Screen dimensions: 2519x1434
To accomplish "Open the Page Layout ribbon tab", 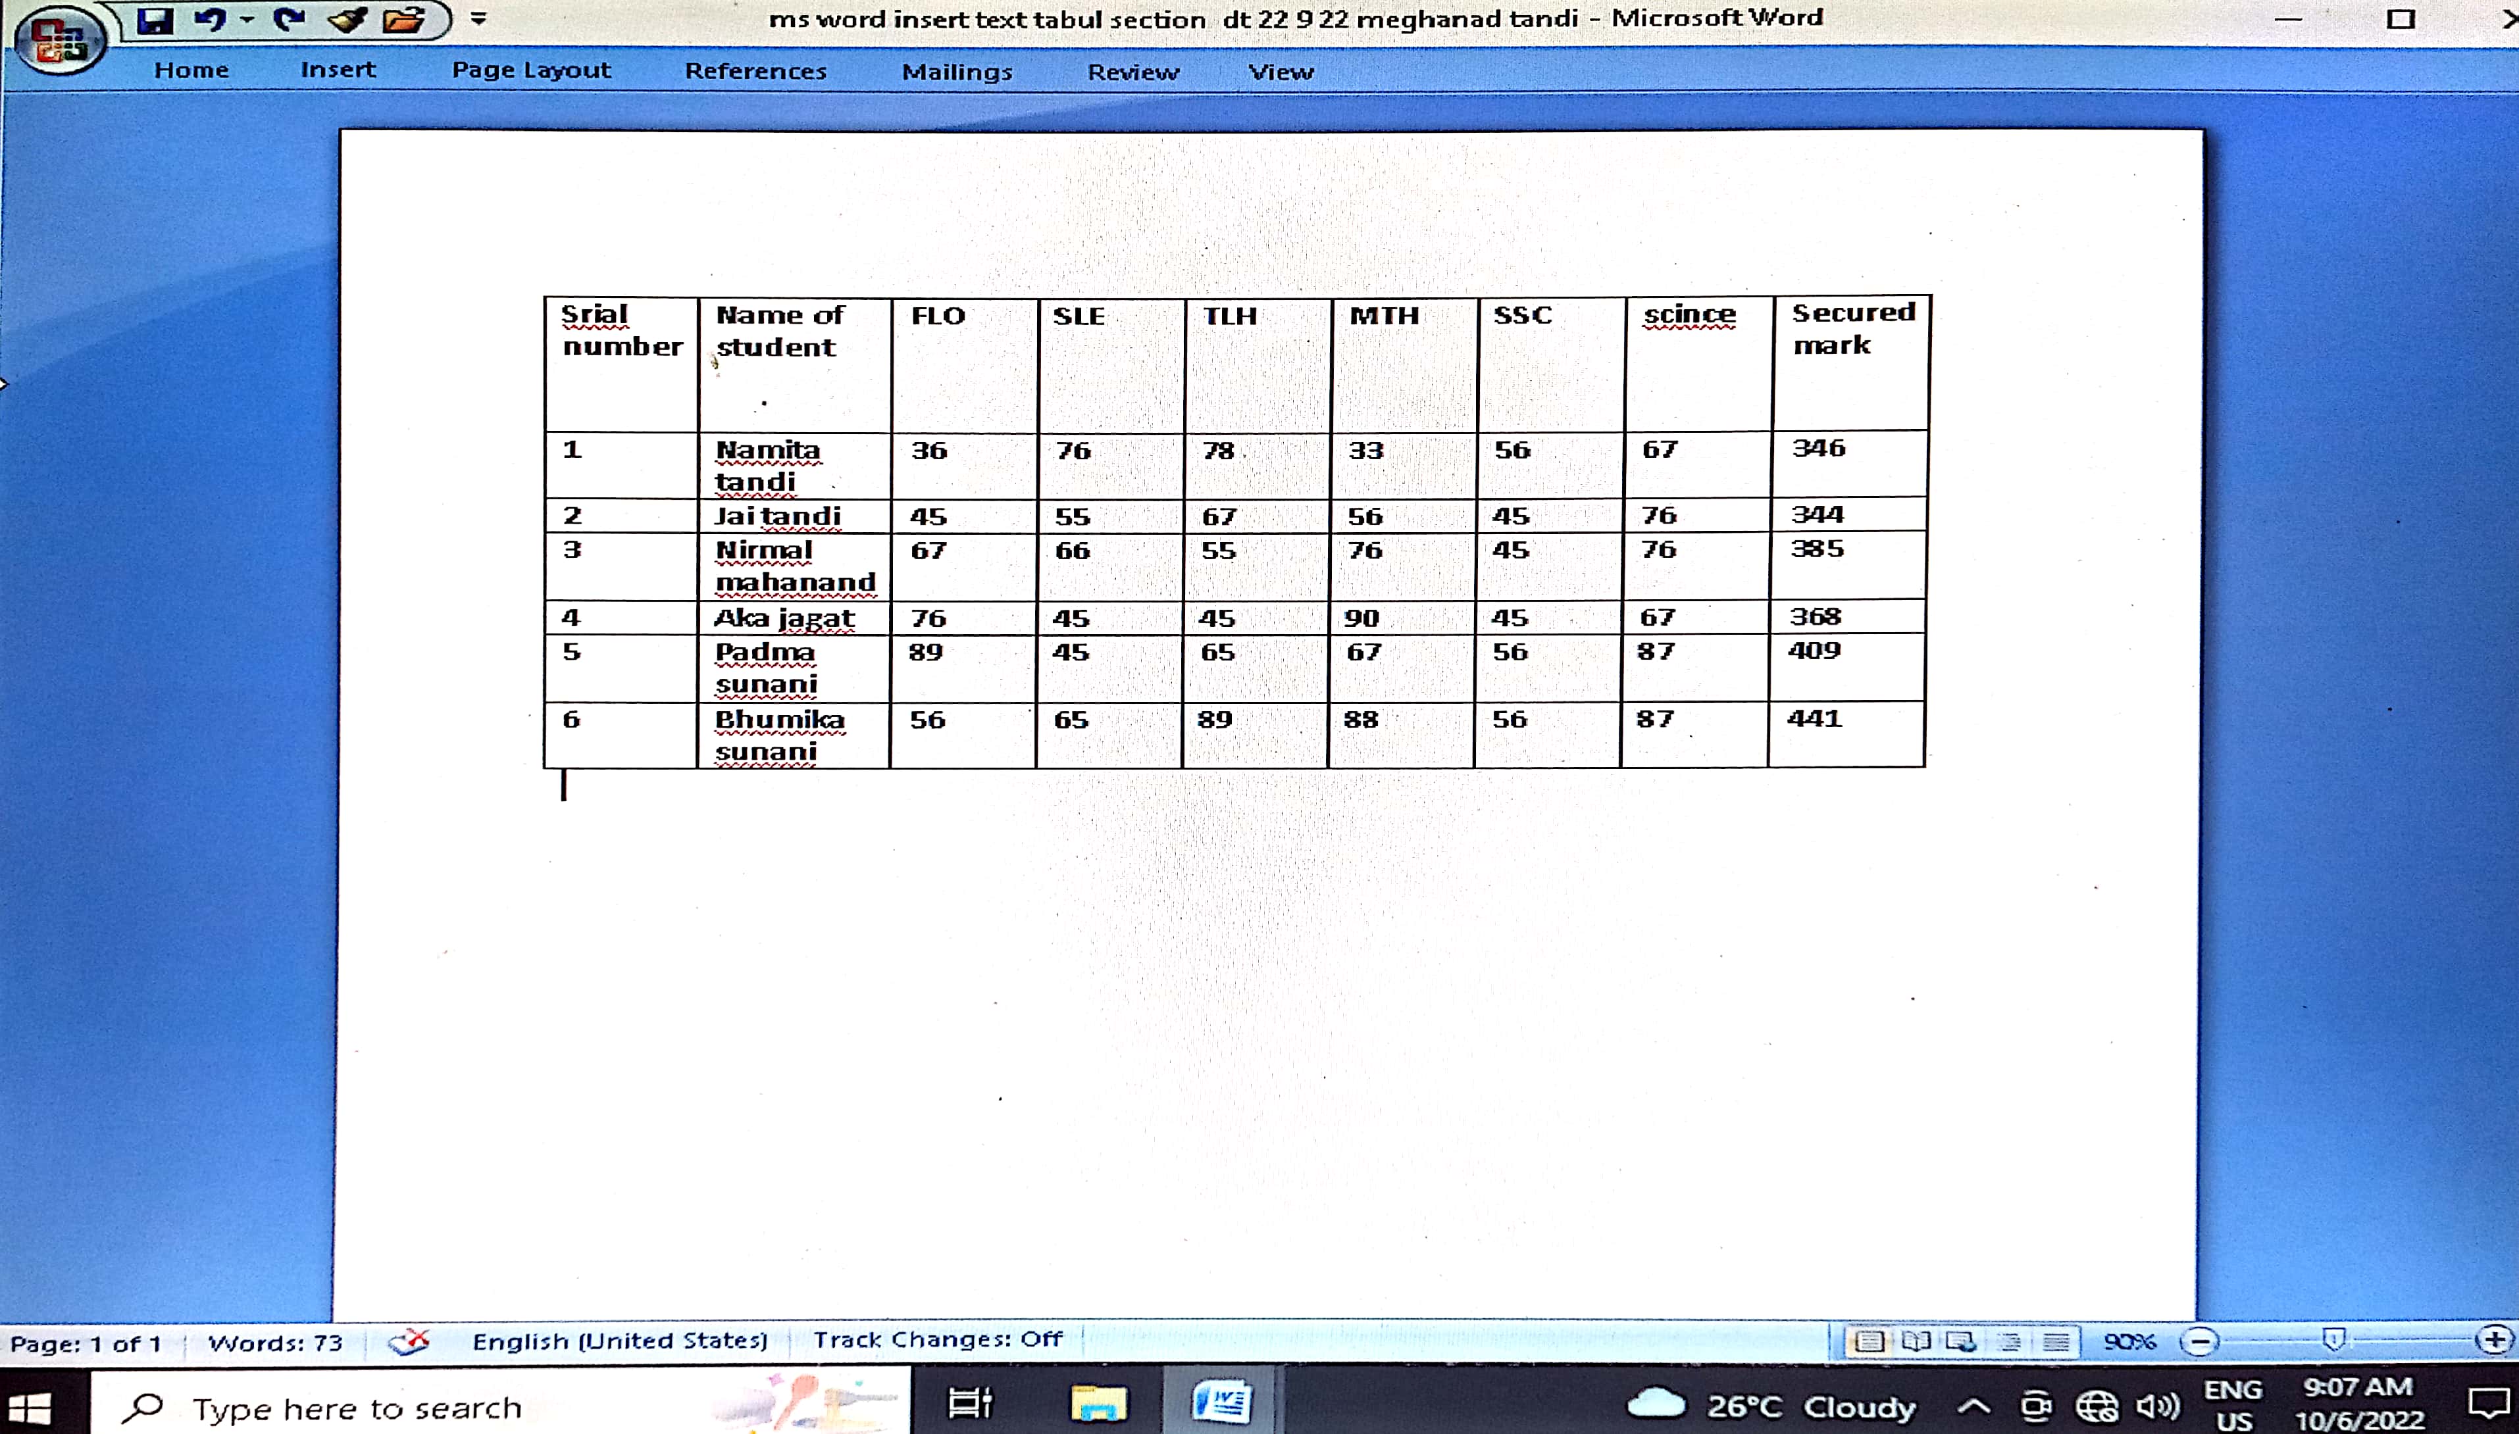I will click(531, 70).
